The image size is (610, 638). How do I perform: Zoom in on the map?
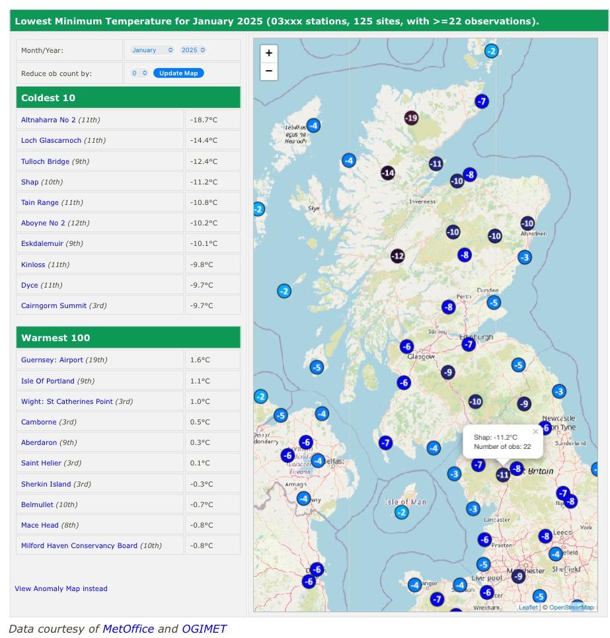point(269,54)
